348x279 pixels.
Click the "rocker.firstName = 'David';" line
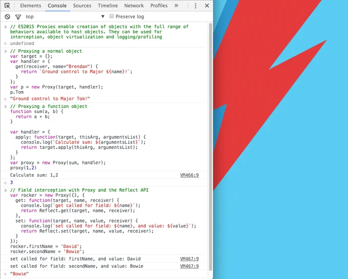(x=46, y=246)
